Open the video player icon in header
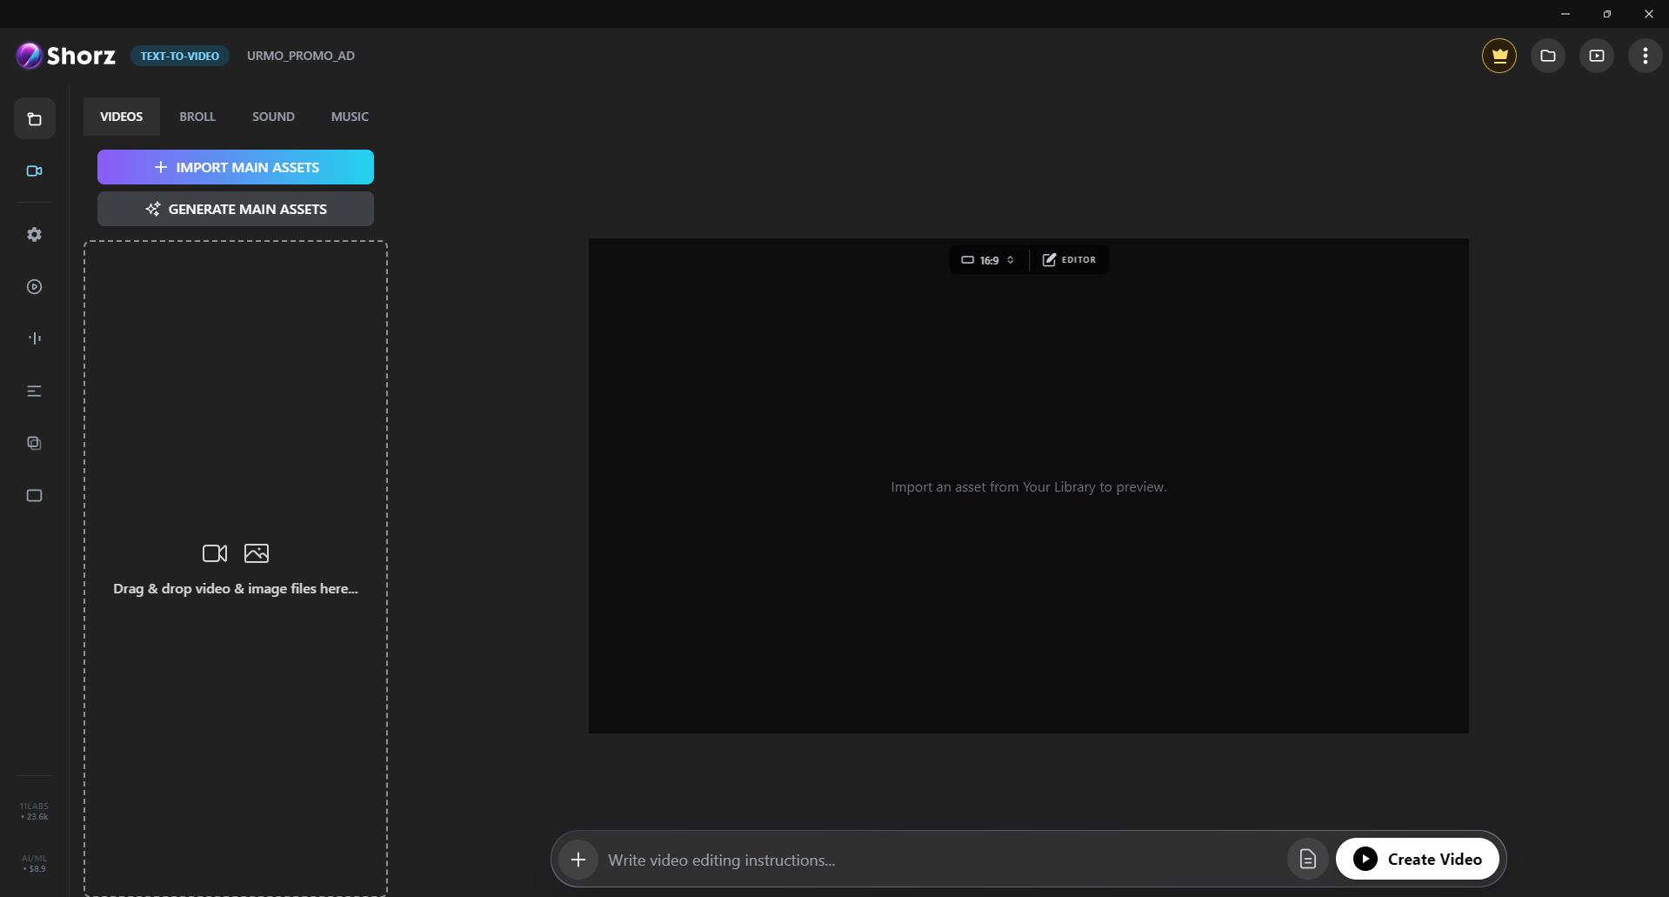The width and height of the screenshot is (1669, 897). pyautogui.click(x=1596, y=56)
